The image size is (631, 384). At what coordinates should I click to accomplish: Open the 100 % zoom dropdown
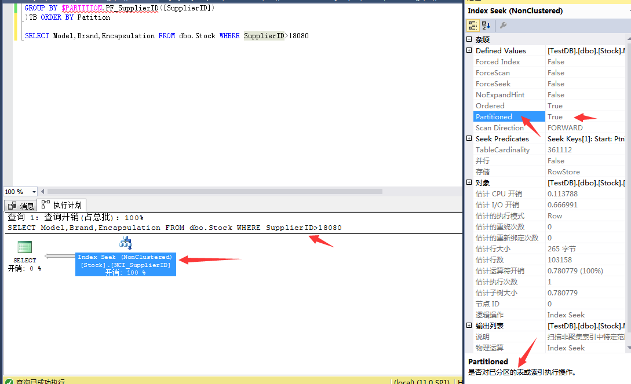(x=34, y=192)
